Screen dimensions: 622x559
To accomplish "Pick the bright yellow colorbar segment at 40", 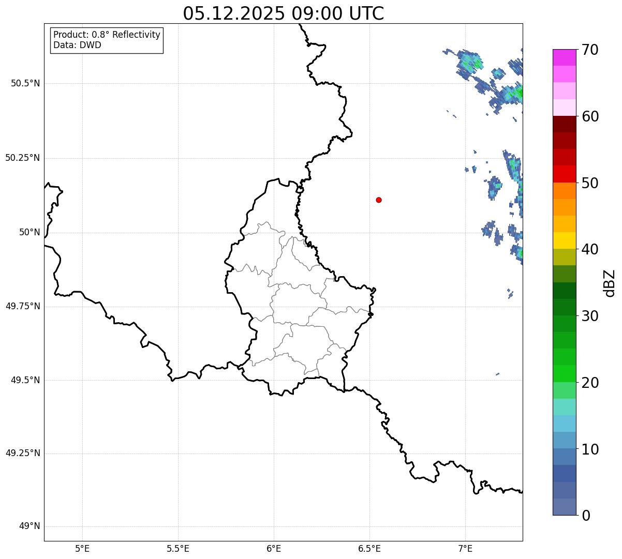I will tap(564, 240).
